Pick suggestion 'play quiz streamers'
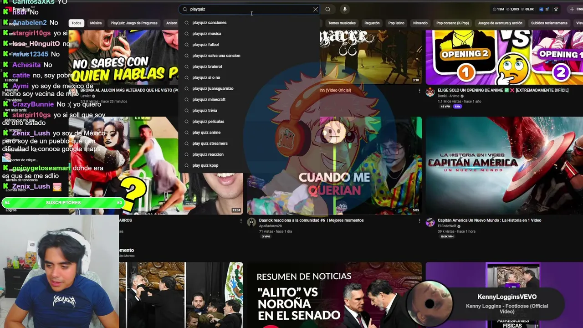Viewport: 583px width, 328px height. tap(249, 143)
